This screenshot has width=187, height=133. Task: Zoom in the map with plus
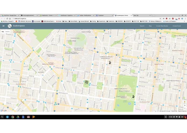185,106
